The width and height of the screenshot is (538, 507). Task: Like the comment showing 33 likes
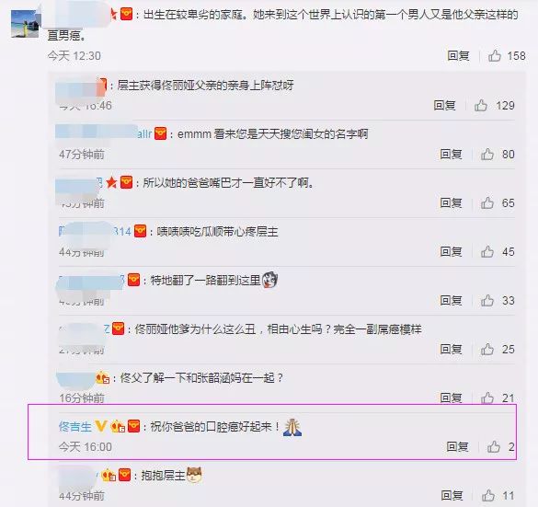tap(487, 300)
